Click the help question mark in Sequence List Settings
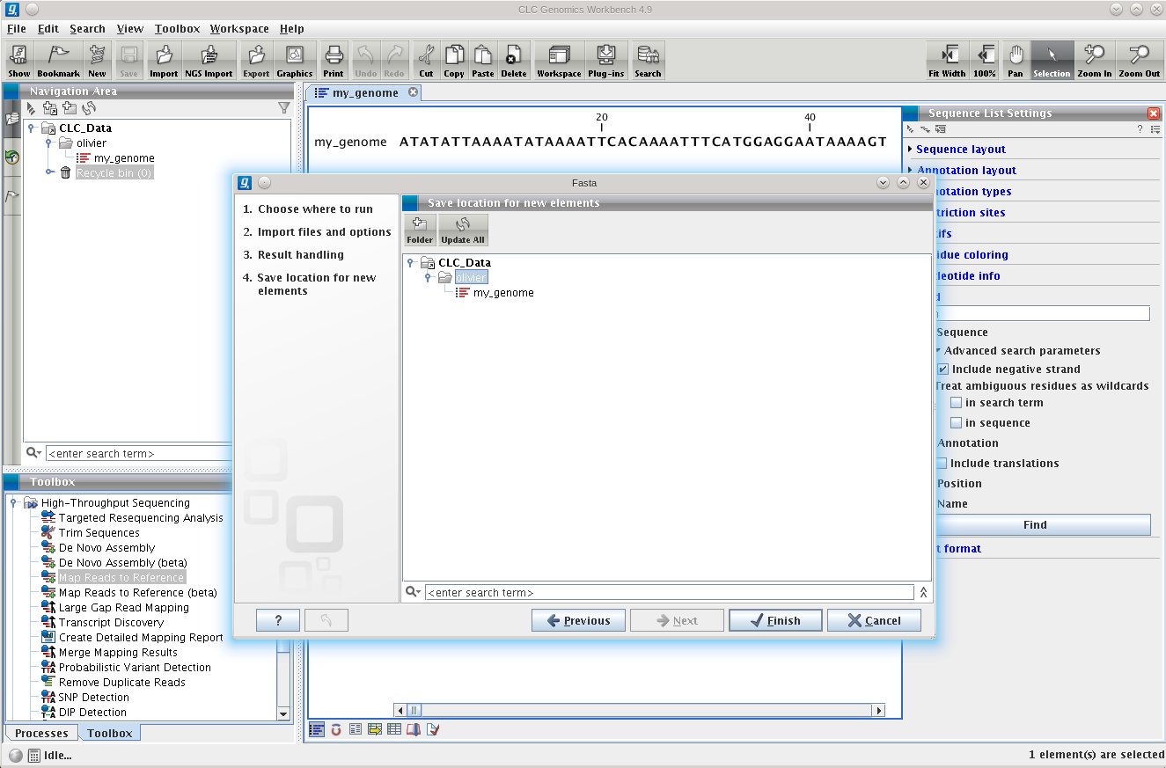The image size is (1166, 768). pos(1140,129)
